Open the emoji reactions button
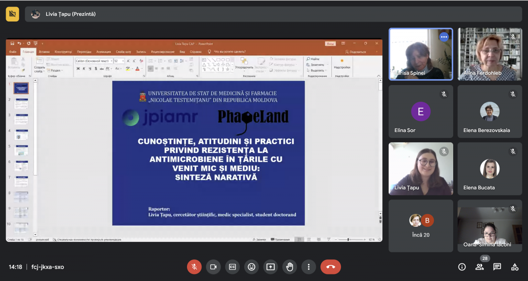528x281 pixels. coord(251,266)
